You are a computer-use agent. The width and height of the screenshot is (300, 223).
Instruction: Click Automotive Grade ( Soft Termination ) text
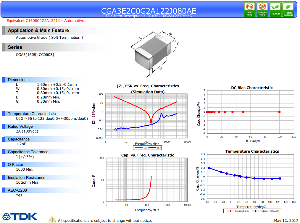49,37
